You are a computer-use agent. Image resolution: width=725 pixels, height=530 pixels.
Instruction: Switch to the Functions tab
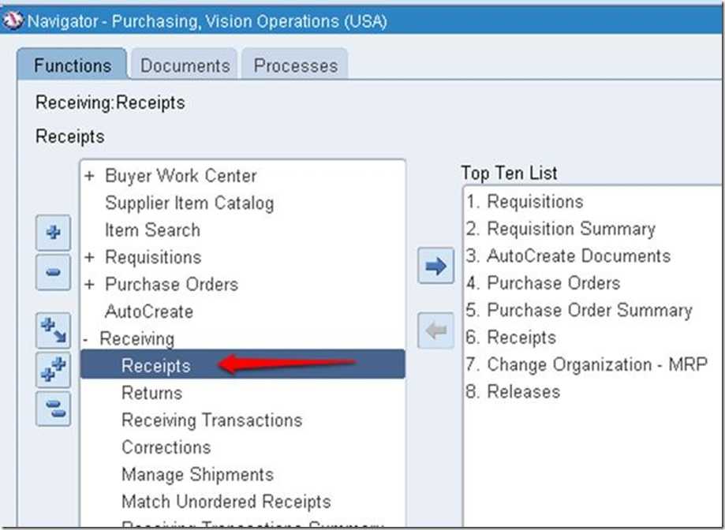coord(72,65)
